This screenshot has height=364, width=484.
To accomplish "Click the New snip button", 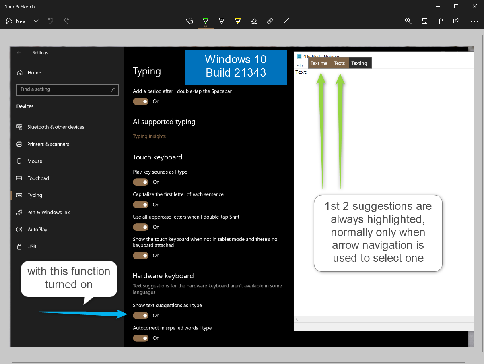I will point(16,21).
